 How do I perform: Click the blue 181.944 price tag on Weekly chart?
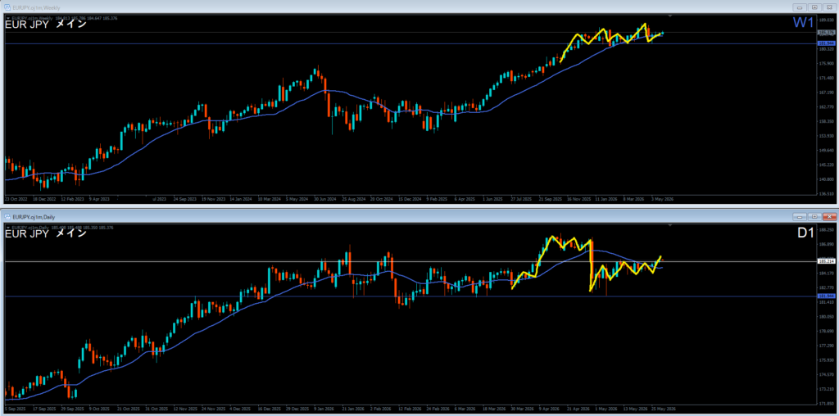coord(826,43)
